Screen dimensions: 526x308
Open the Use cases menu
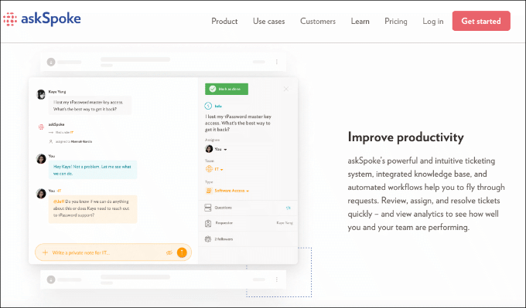[268, 21]
